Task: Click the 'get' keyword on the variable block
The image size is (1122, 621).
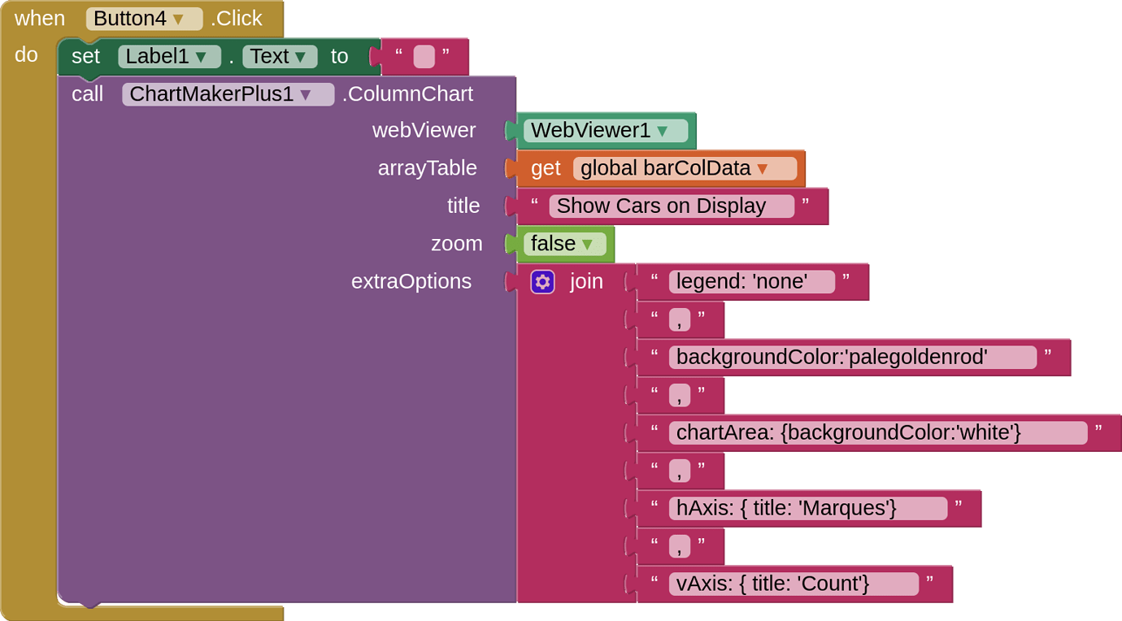Action: 546,168
